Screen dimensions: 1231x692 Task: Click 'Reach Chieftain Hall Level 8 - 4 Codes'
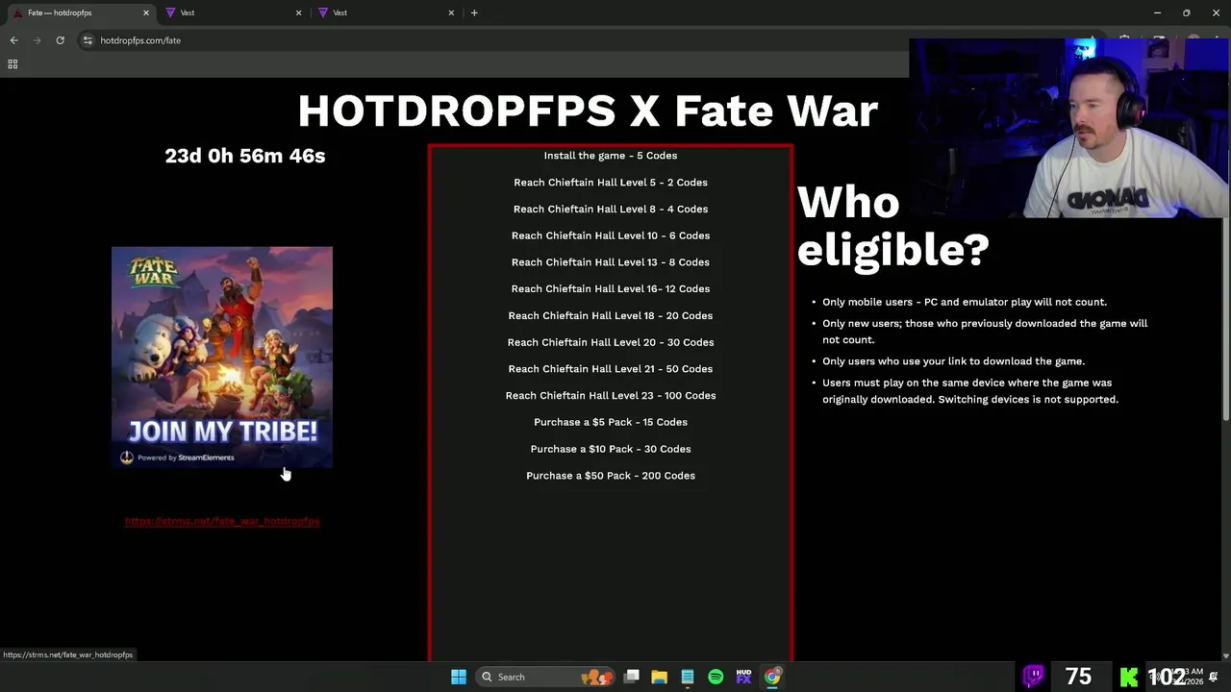[611, 209]
